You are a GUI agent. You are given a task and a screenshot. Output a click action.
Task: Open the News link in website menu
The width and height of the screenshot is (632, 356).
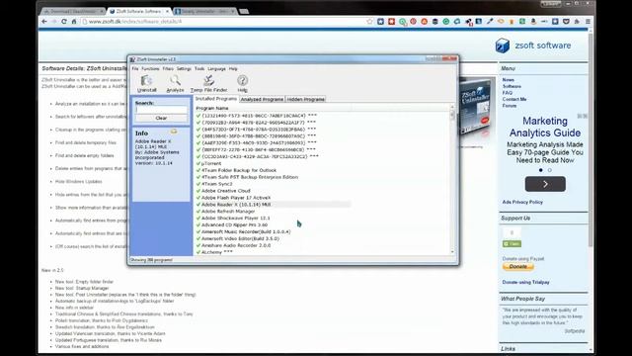coord(508,80)
